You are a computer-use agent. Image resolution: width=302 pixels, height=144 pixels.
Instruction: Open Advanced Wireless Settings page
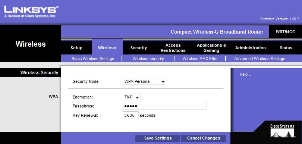pos(259,59)
